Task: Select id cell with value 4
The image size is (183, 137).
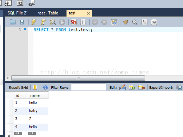Action: 21,127
